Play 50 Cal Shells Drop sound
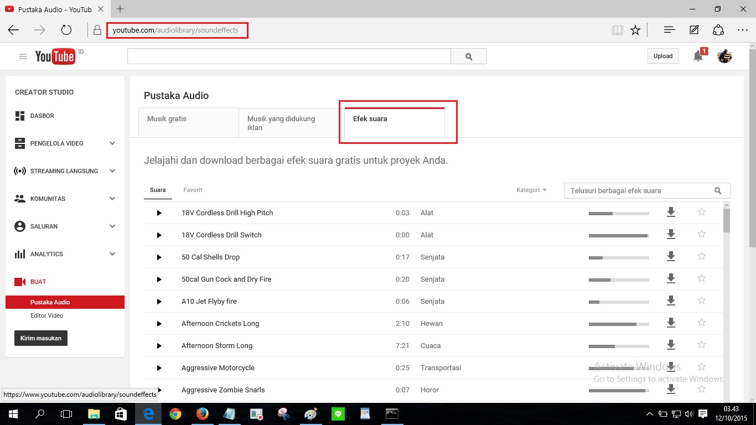Viewport: 756px width, 425px height. click(159, 257)
